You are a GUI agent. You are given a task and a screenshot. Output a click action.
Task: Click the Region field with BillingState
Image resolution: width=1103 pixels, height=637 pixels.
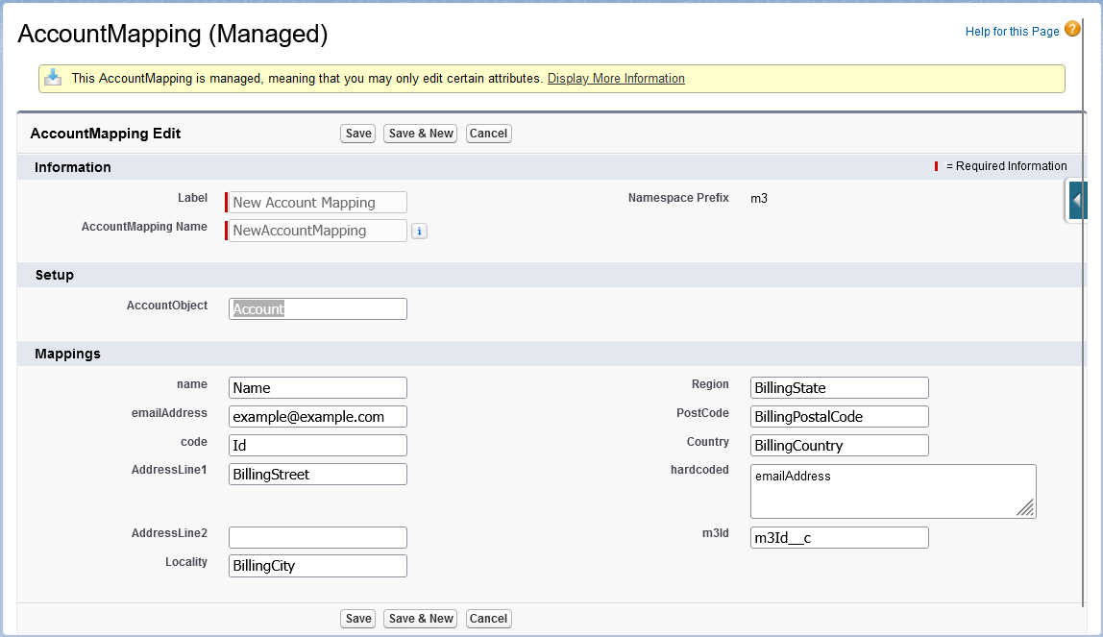point(839,387)
